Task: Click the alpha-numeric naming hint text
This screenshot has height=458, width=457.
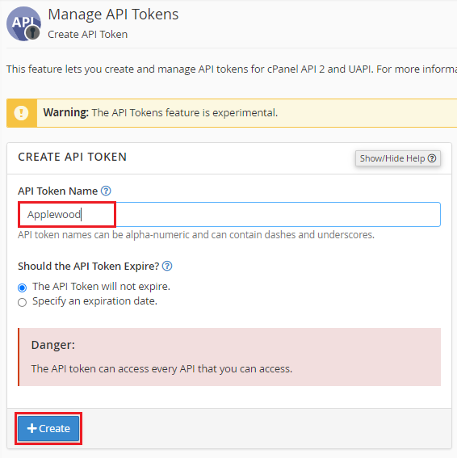Action: tap(196, 235)
